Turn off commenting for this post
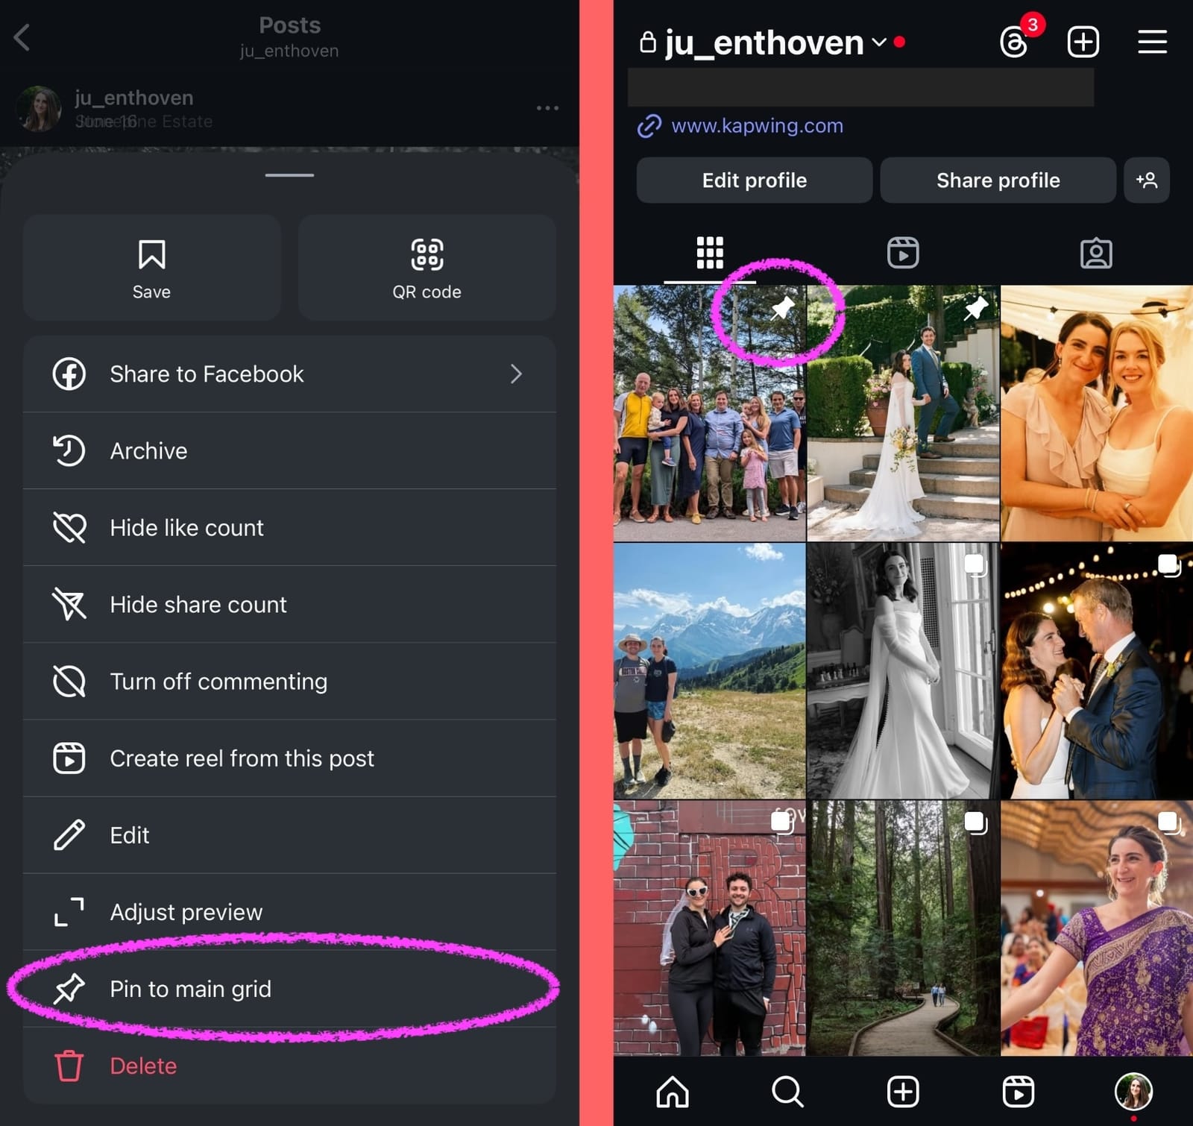 tap(218, 681)
